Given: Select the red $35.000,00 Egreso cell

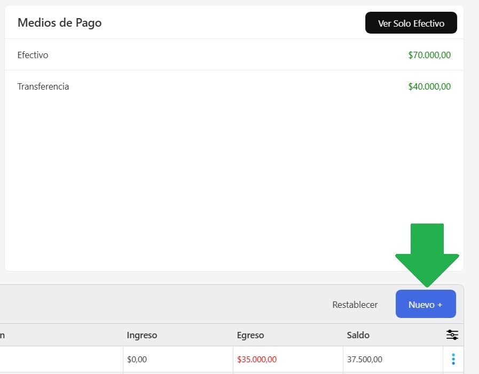Looking at the screenshot, I should coord(257,360).
